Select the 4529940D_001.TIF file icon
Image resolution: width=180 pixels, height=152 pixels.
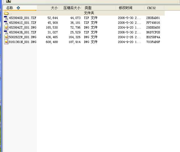pos(6,18)
